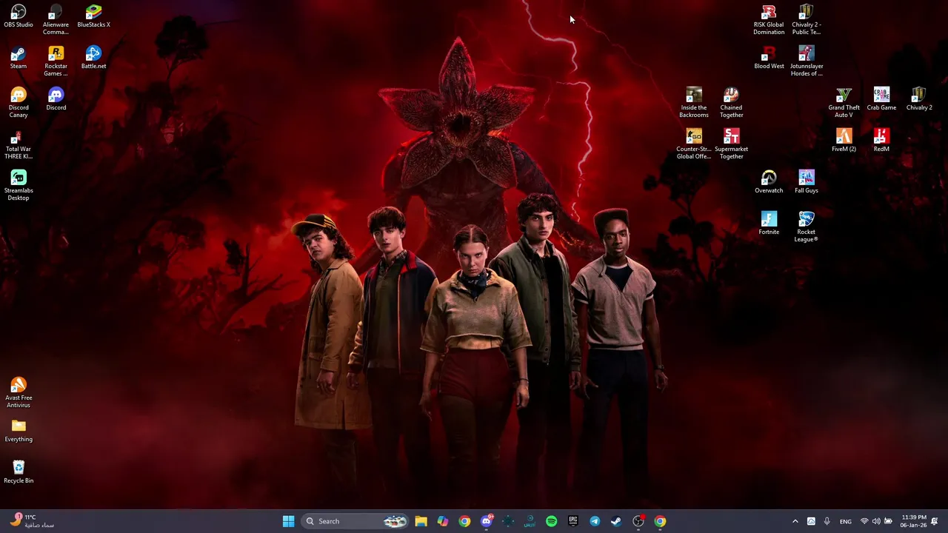Expand the hidden system tray icons

(x=795, y=521)
